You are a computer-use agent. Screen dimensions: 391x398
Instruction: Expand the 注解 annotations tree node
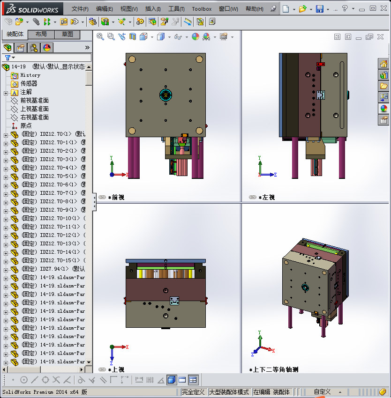coord(6,92)
